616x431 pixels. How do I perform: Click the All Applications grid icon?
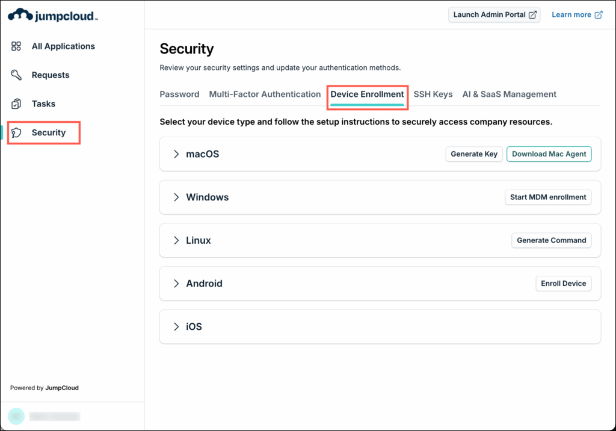click(x=17, y=46)
